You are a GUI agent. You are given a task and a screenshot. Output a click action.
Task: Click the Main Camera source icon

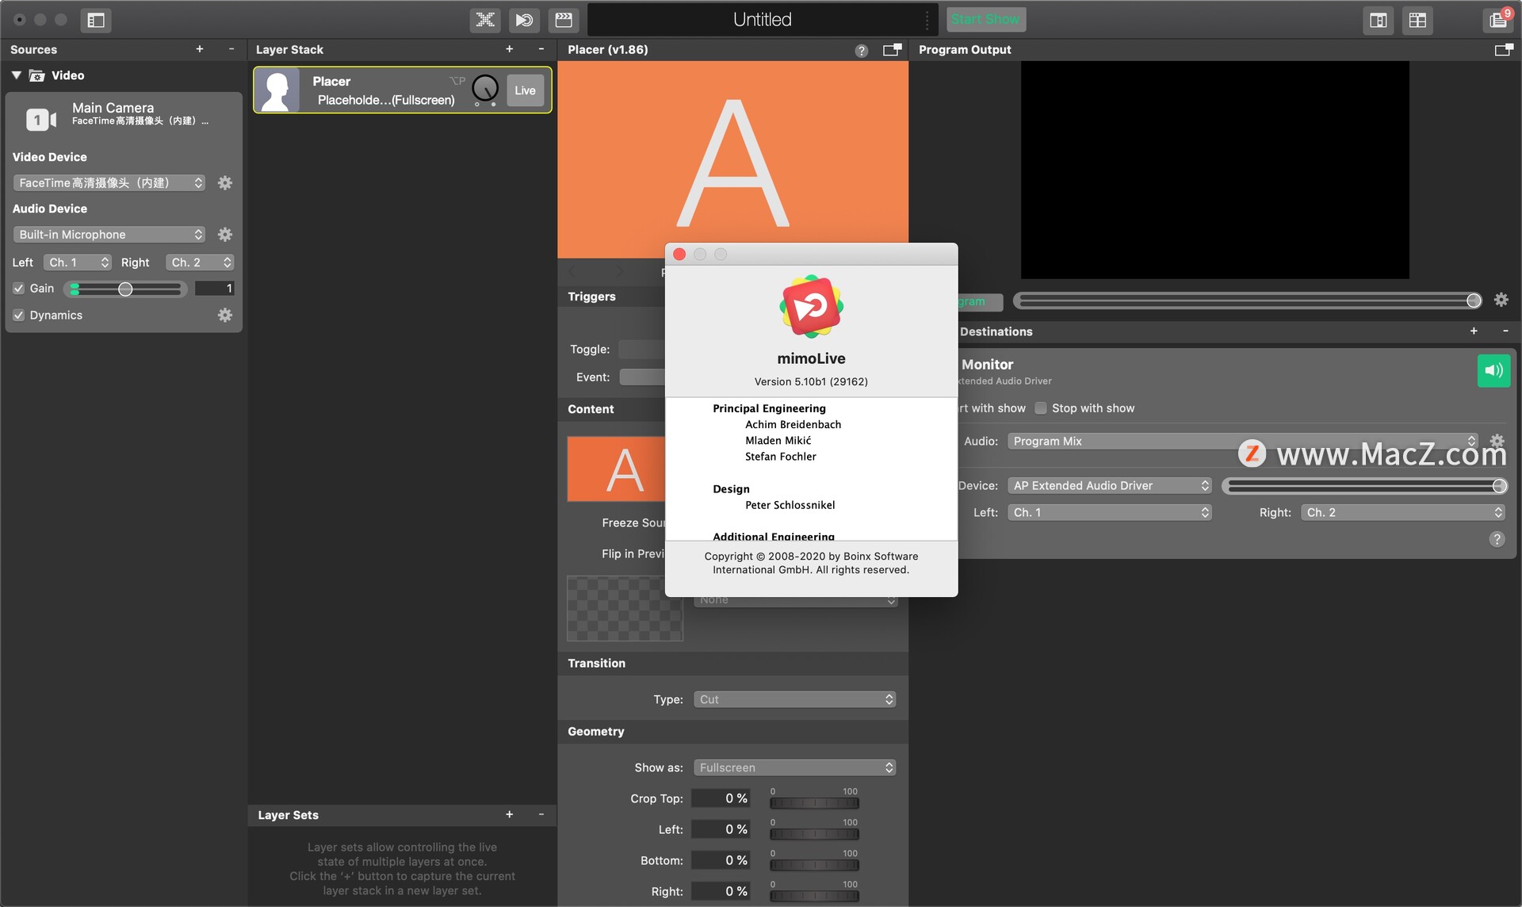[41, 120]
